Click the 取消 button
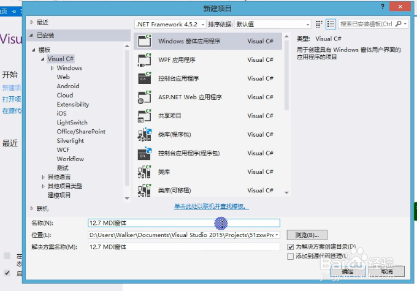The image size is (417, 291). click(x=387, y=271)
